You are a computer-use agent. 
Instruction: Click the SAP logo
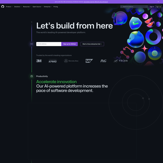89,61
